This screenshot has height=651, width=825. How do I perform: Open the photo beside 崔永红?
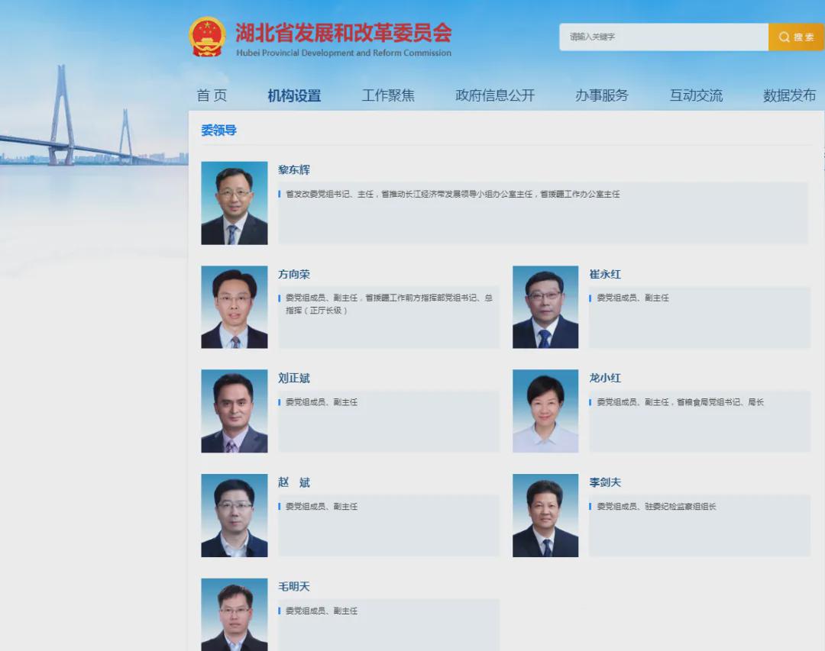tap(545, 307)
